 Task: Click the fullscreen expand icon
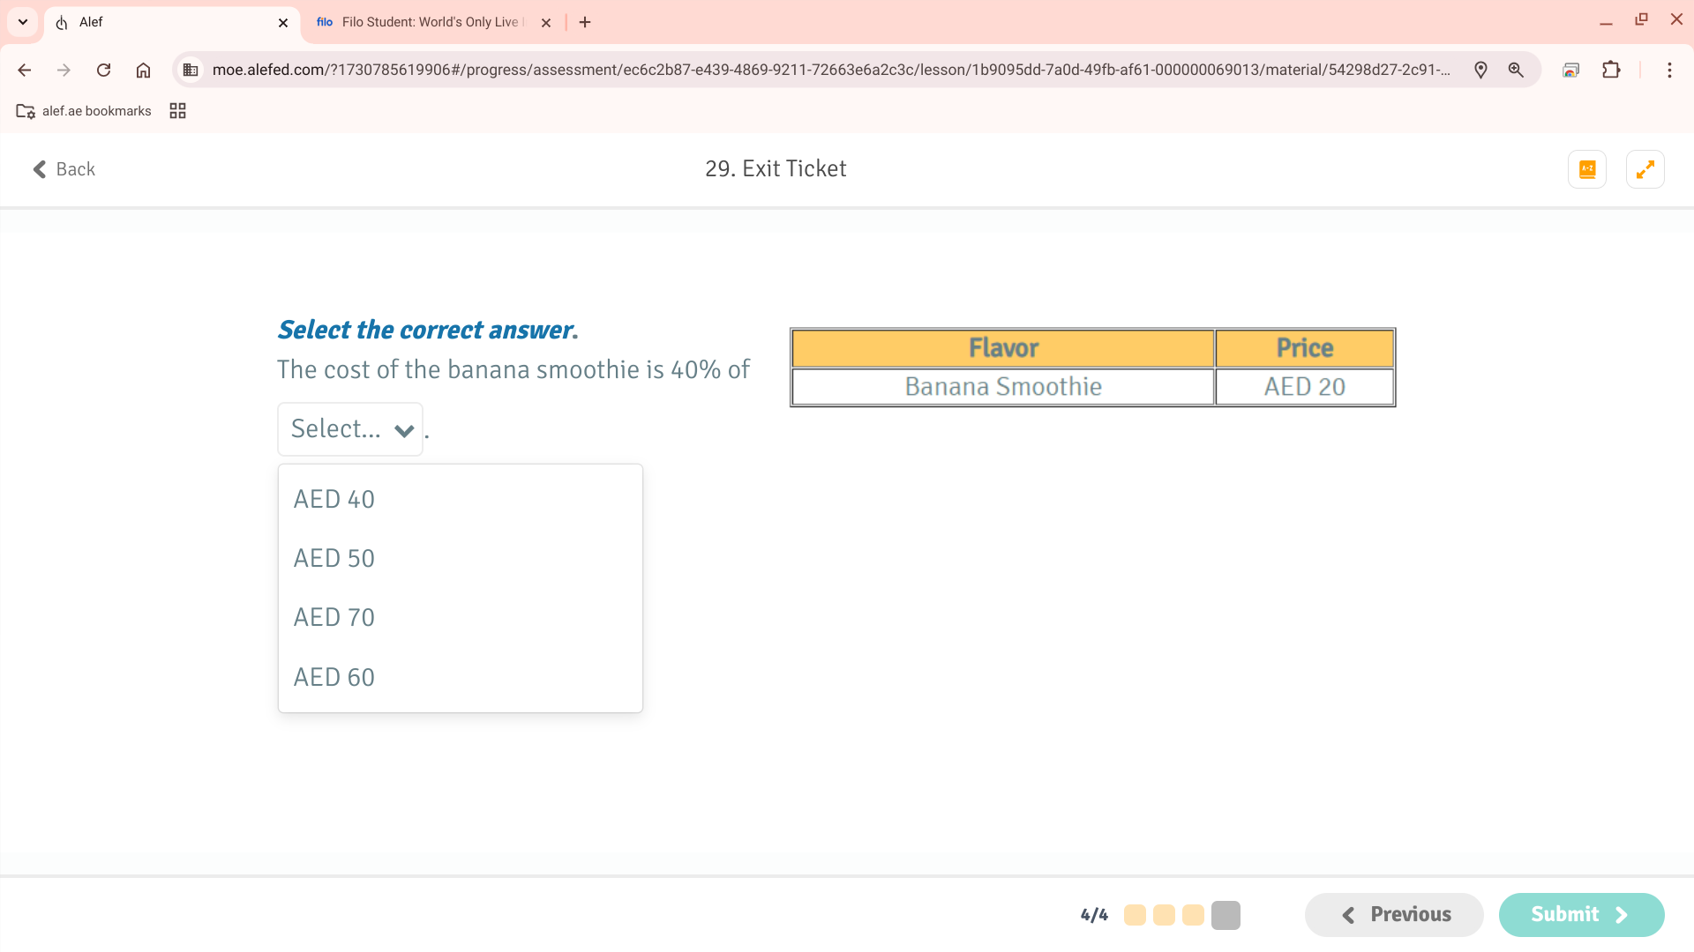1645,169
